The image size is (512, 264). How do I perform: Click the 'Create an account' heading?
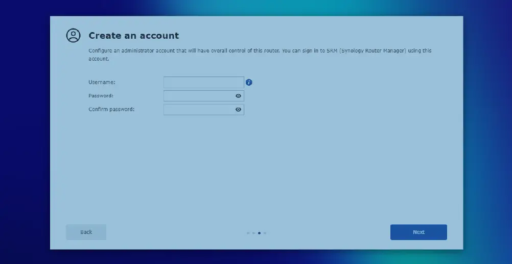[x=133, y=36]
